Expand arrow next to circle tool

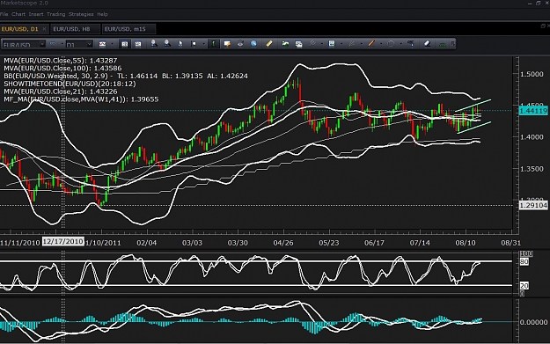point(400,44)
